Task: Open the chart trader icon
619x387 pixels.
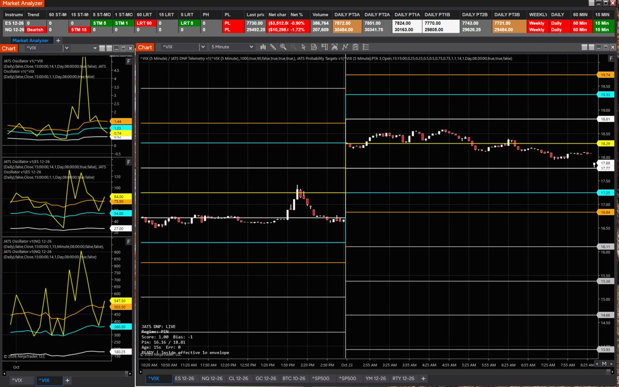Action: tap(324, 47)
